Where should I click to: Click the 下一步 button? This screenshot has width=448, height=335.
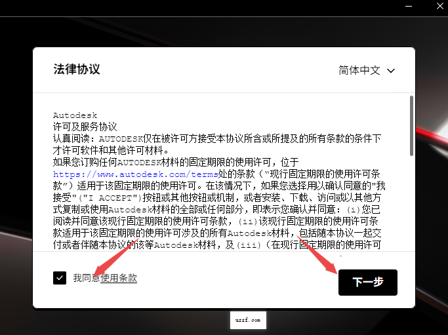367,283
